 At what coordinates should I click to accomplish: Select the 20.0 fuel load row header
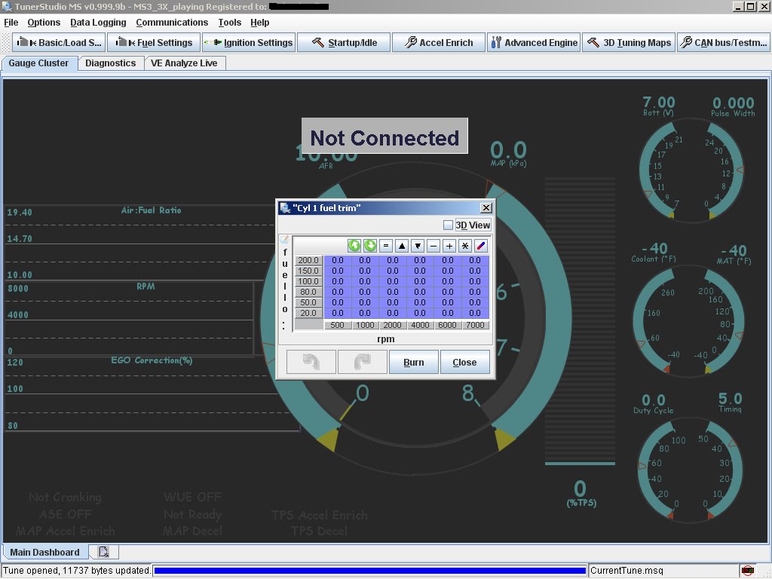tap(308, 313)
